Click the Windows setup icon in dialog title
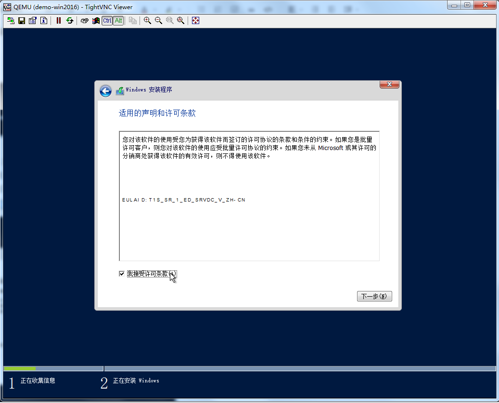The image size is (499, 403). [120, 91]
